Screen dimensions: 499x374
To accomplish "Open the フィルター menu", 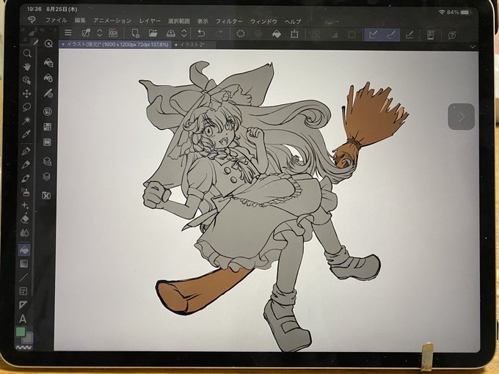I will point(229,21).
